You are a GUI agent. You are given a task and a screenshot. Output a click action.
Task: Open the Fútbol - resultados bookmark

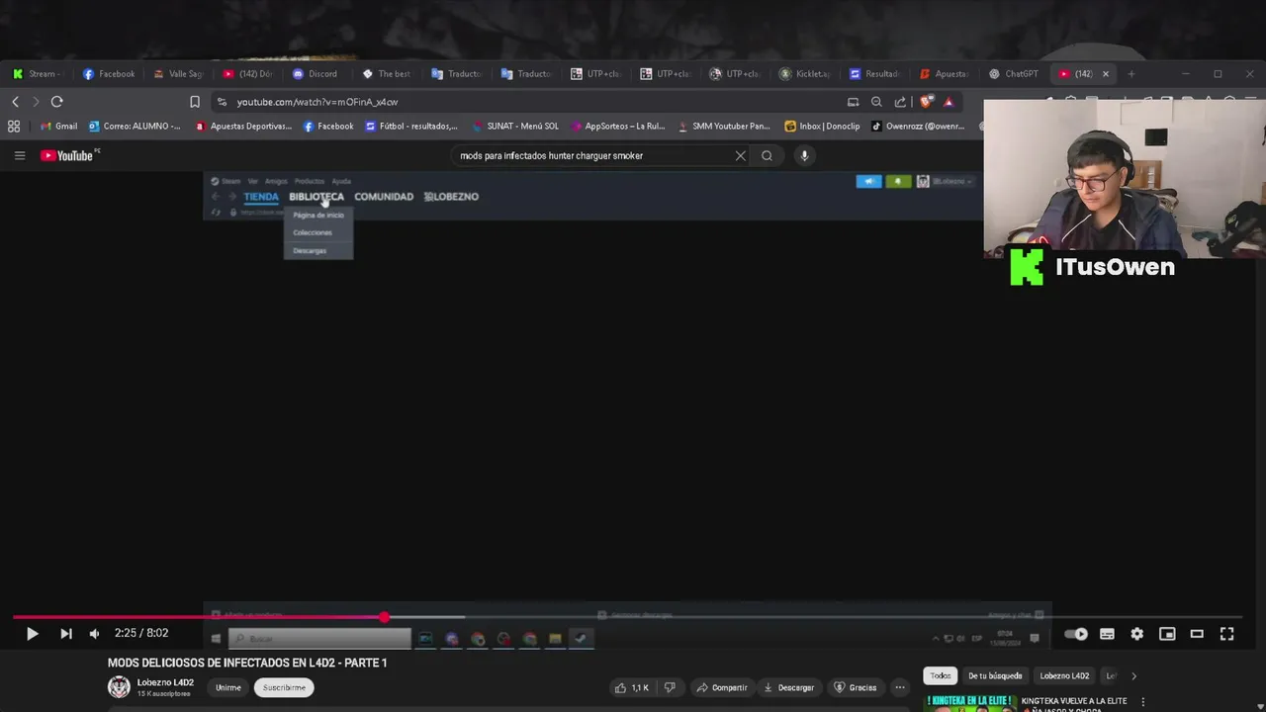[x=411, y=126]
